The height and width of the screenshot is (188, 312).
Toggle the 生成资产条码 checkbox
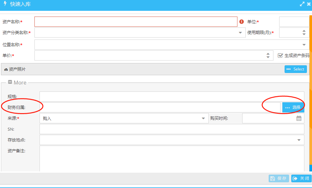coord(280,55)
